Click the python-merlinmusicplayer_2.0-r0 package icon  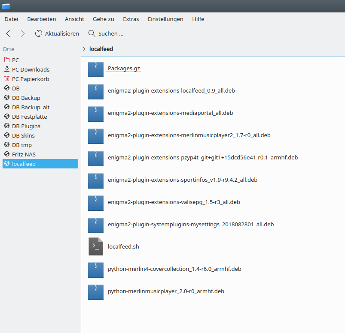[x=96, y=292]
